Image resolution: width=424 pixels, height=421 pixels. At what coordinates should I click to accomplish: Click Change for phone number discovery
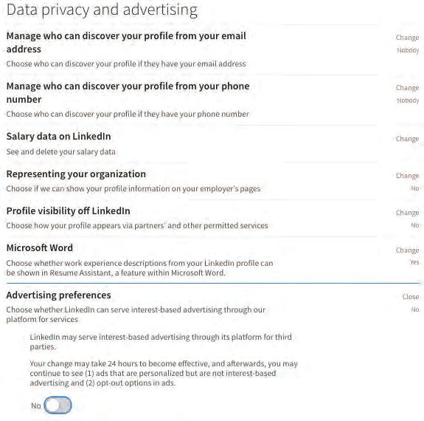point(407,88)
